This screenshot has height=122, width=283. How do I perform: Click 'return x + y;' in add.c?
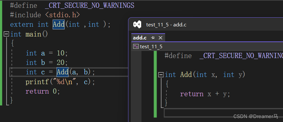205,94
